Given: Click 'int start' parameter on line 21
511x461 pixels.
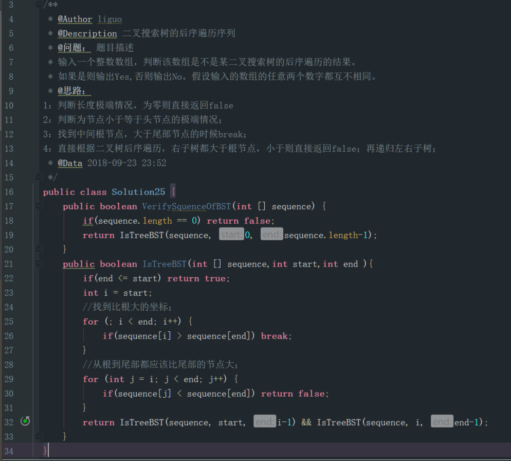Looking at the screenshot, I should (294, 264).
